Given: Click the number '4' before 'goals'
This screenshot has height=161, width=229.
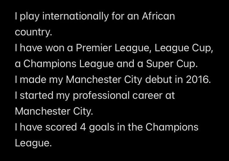Looking at the screenshot, I should [83, 127].
